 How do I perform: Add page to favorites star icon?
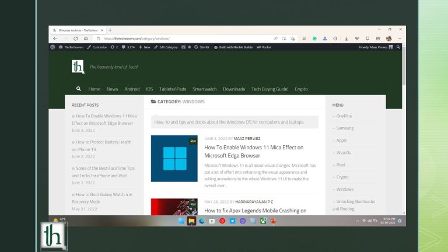(293, 38)
